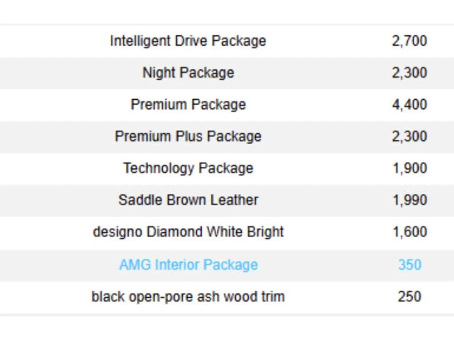Viewport: 454px width, 340px height.
Task: Click the 4,400 Premium Package price
Action: pyautogui.click(x=409, y=104)
